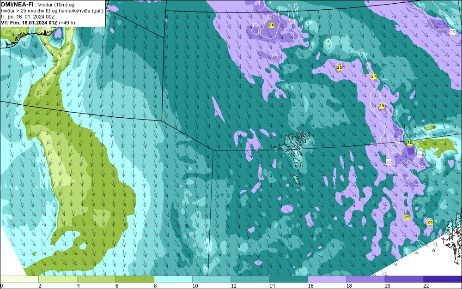Select the 16–18 m/s lavender legend swatch
The width and height of the screenshot is (462, 289).
click(327, 279)
